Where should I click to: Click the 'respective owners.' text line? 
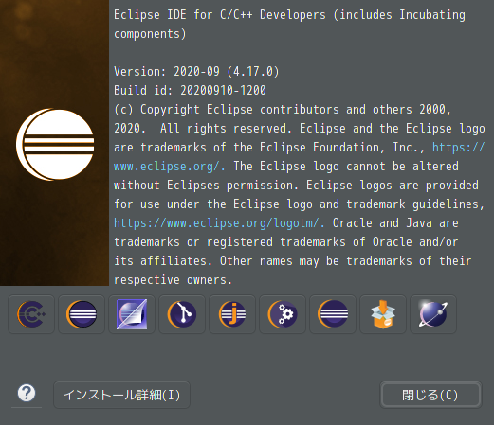pyautogui.click(x=173, y=280)
